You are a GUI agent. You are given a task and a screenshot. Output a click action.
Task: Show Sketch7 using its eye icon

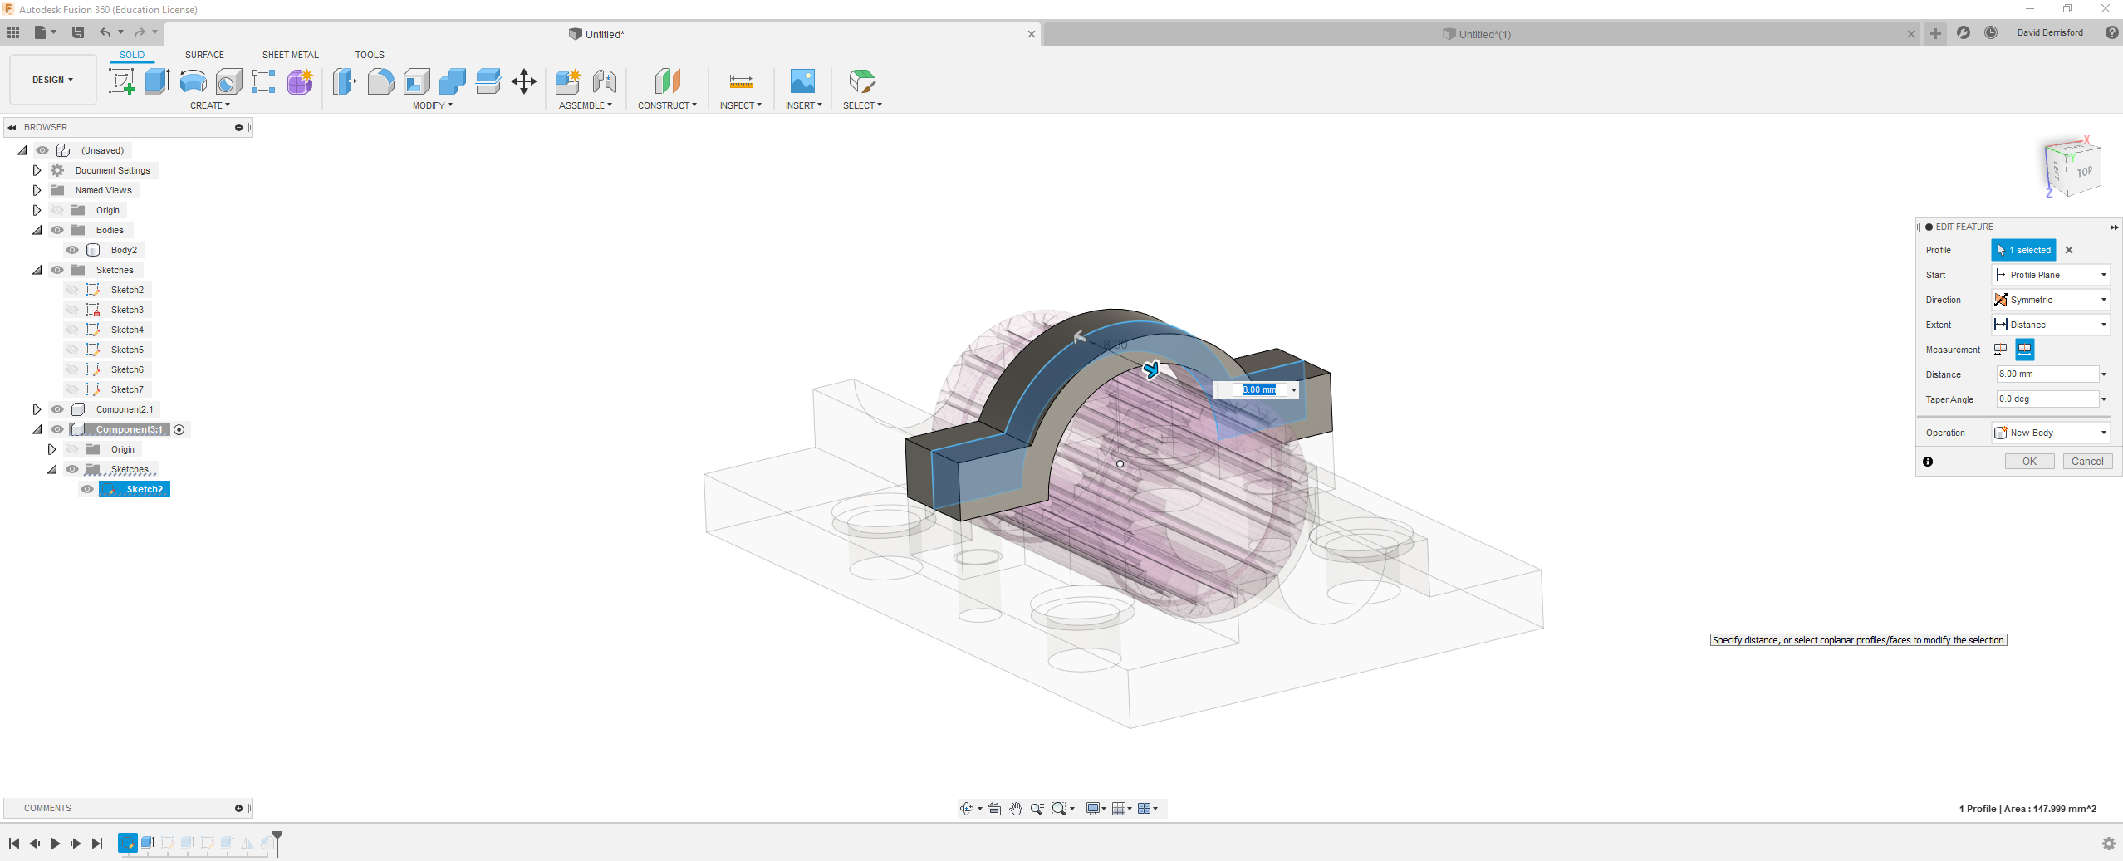click(x=72, y=389)
